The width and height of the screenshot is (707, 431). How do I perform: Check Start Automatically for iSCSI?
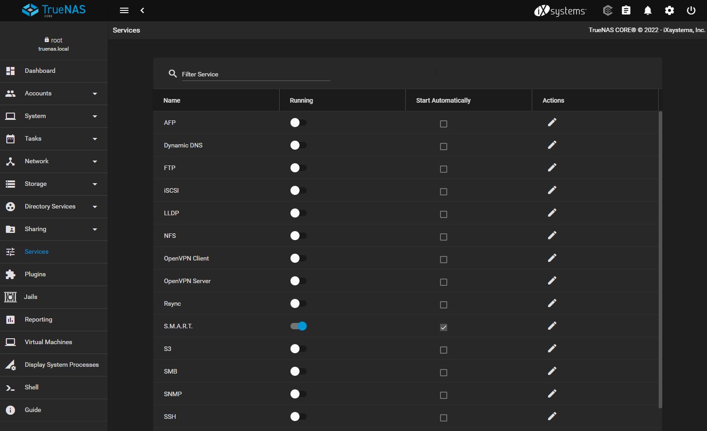click(443, 192)
